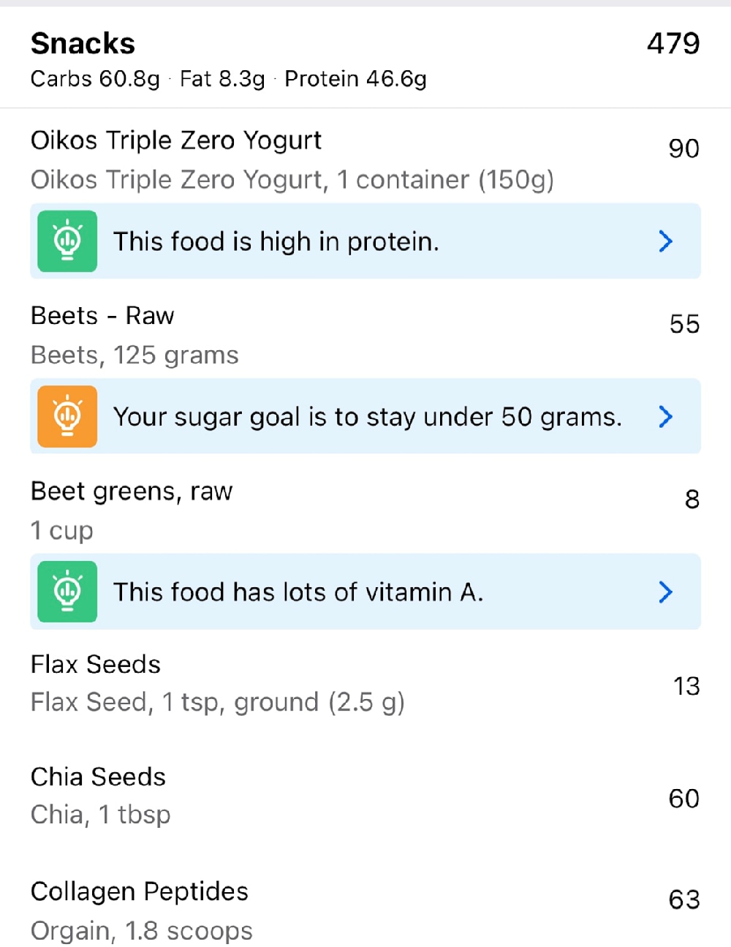The image size is (731, 947).
Task: Tap the Snacks carbs, fat, protein summary
Action: (228, 79)
